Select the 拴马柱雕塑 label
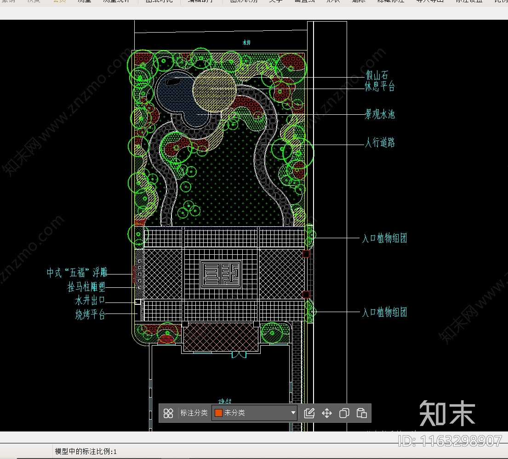This screenshot has width=508, height=459. tap(86, 286)
